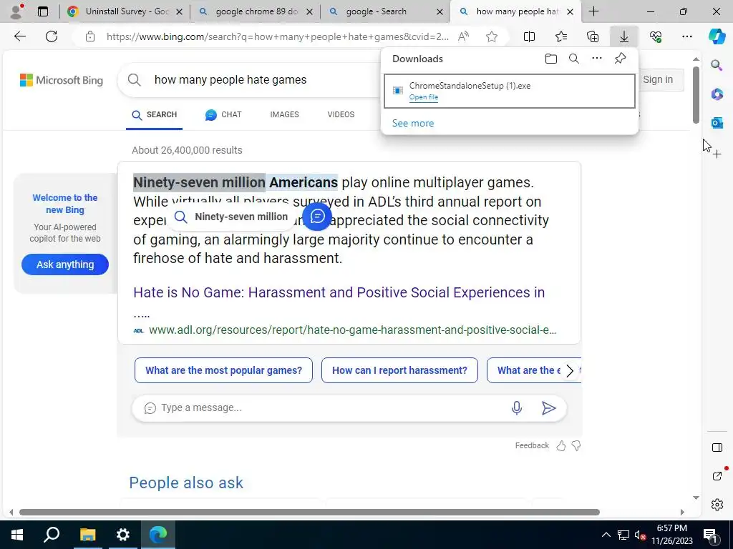Viewport: 733px width, 549px height.
Task: Give thumbs down feedback
Action: [576, 446]
